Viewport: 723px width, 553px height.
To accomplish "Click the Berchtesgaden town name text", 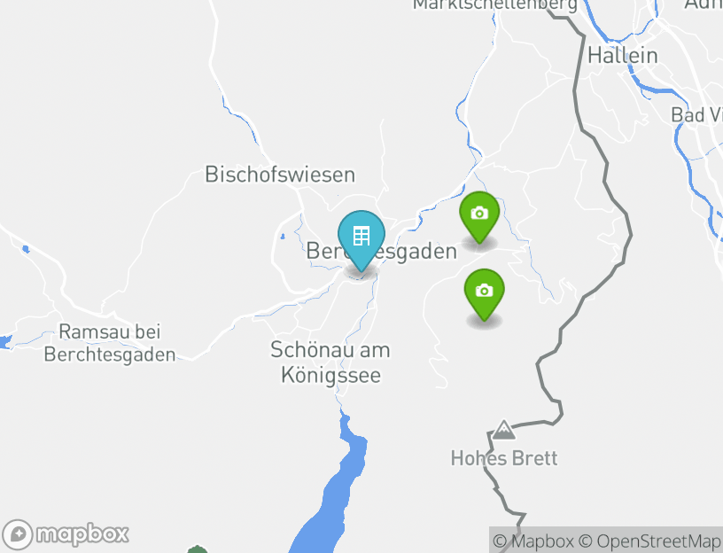I will tap(381, 252).
